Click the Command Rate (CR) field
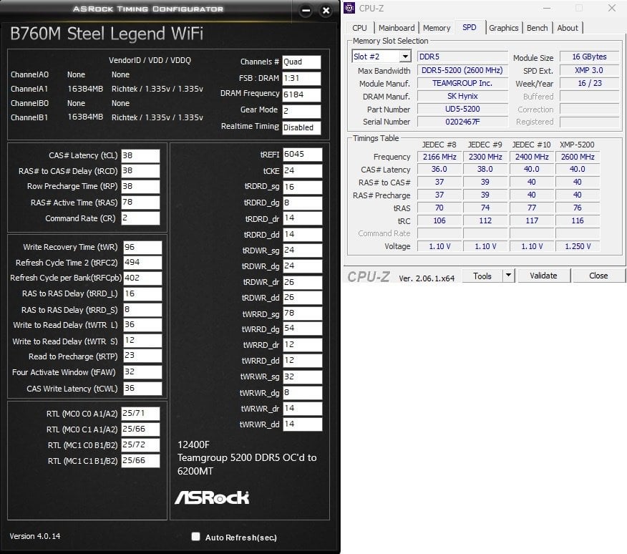Viewport: 627px width, 554px height. tap(140, 218)
